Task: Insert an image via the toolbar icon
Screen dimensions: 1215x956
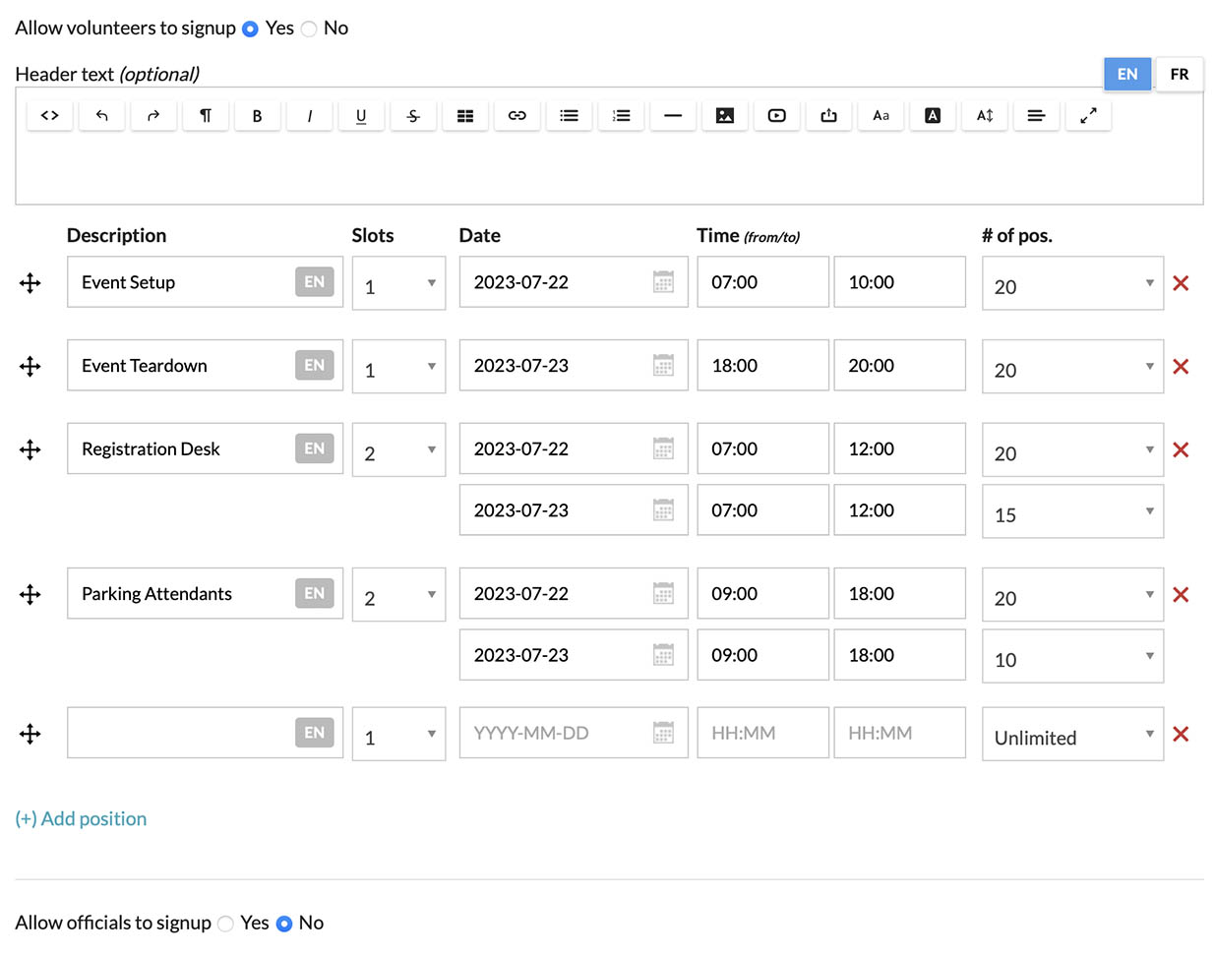Action: (x=724, y=116)
